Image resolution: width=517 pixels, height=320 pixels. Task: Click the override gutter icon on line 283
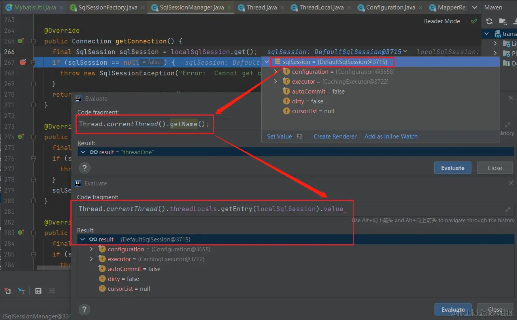point(21,233)
